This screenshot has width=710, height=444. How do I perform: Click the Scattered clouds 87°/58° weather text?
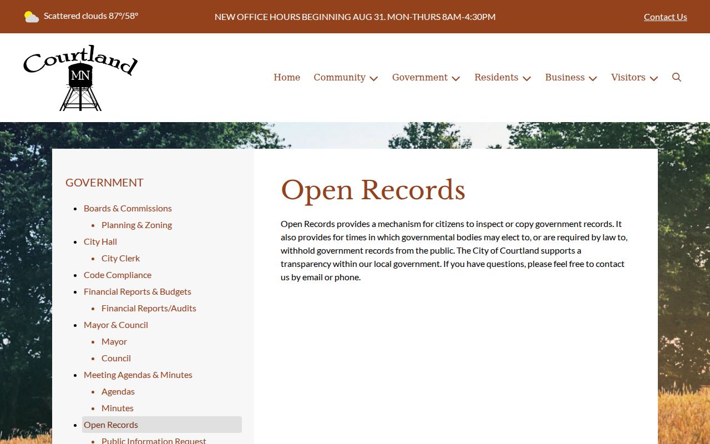(91, 16)
